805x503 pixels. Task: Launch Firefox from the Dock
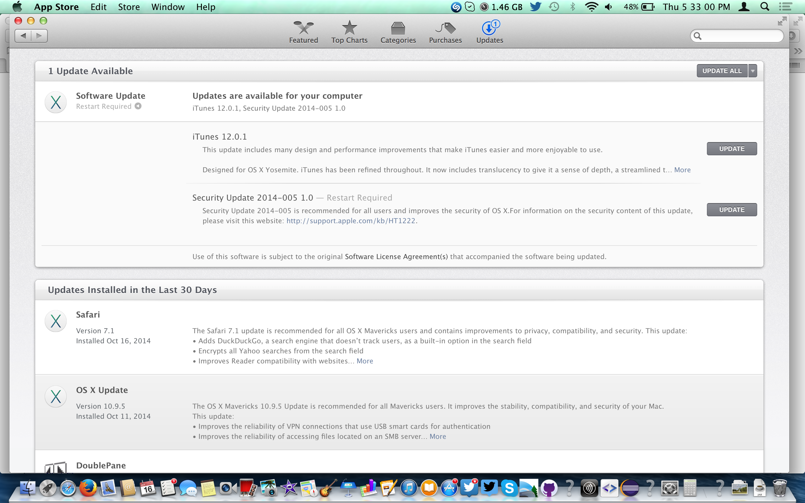[88, 488]
